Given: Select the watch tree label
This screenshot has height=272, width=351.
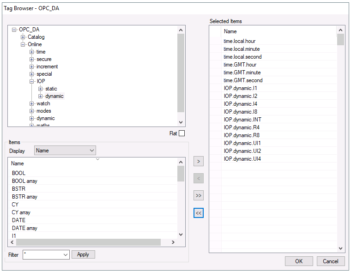Looking at the screenshot, I should pos(43,103).
